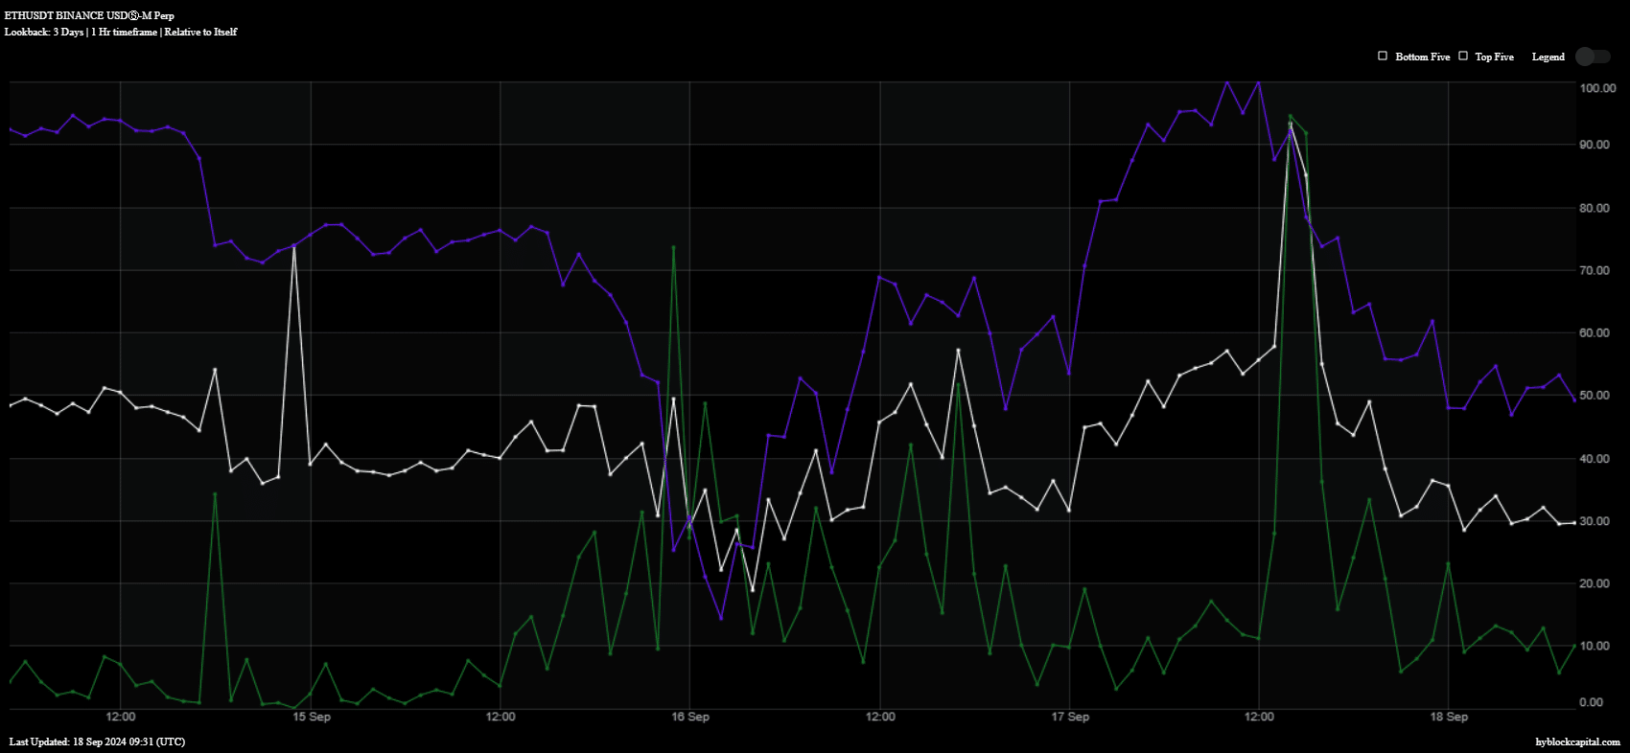Click the 17 Sep x-axis label
Viewport: 1630px width, 753px height.
[1070, 717]
